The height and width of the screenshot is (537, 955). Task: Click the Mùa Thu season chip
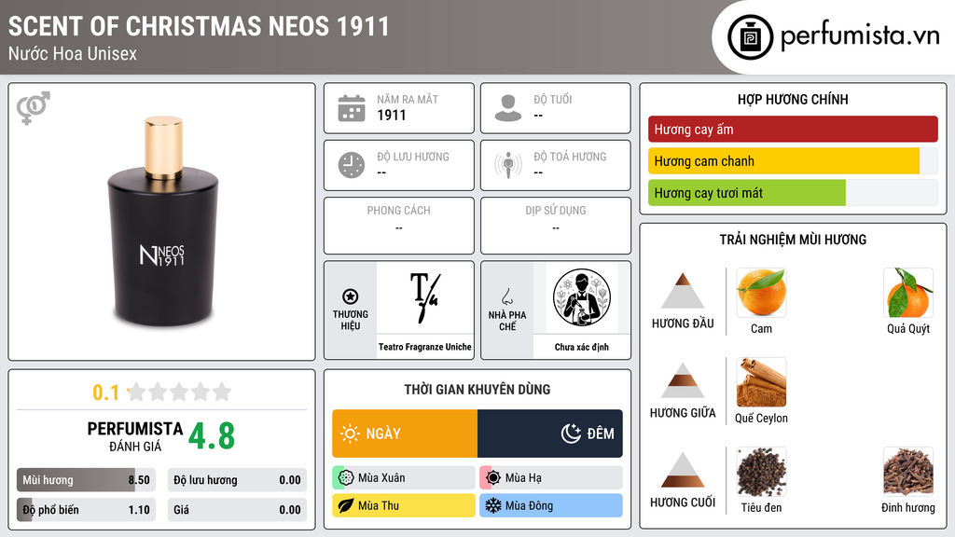click(x=404, y=505)
